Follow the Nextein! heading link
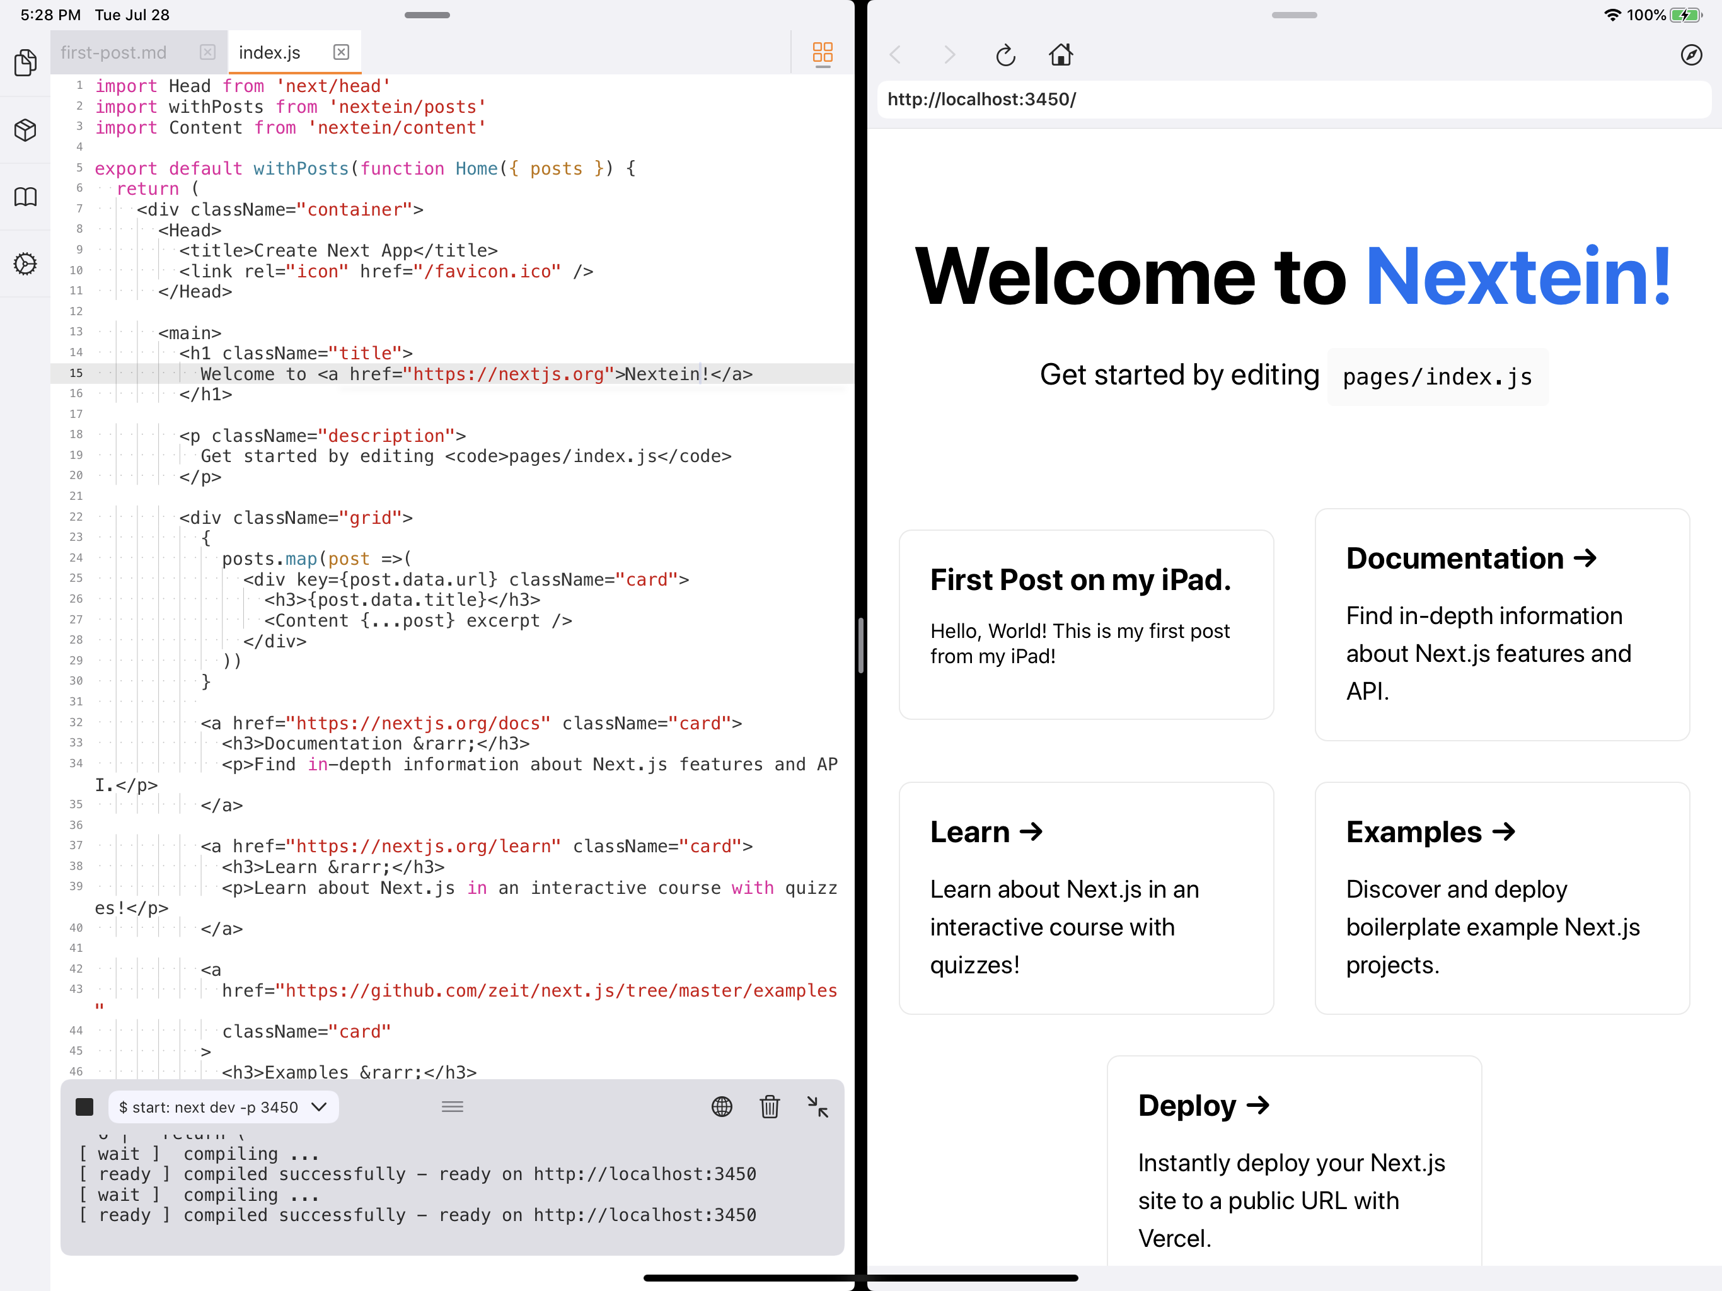 pyautogui.click(x=1519, y=275)
